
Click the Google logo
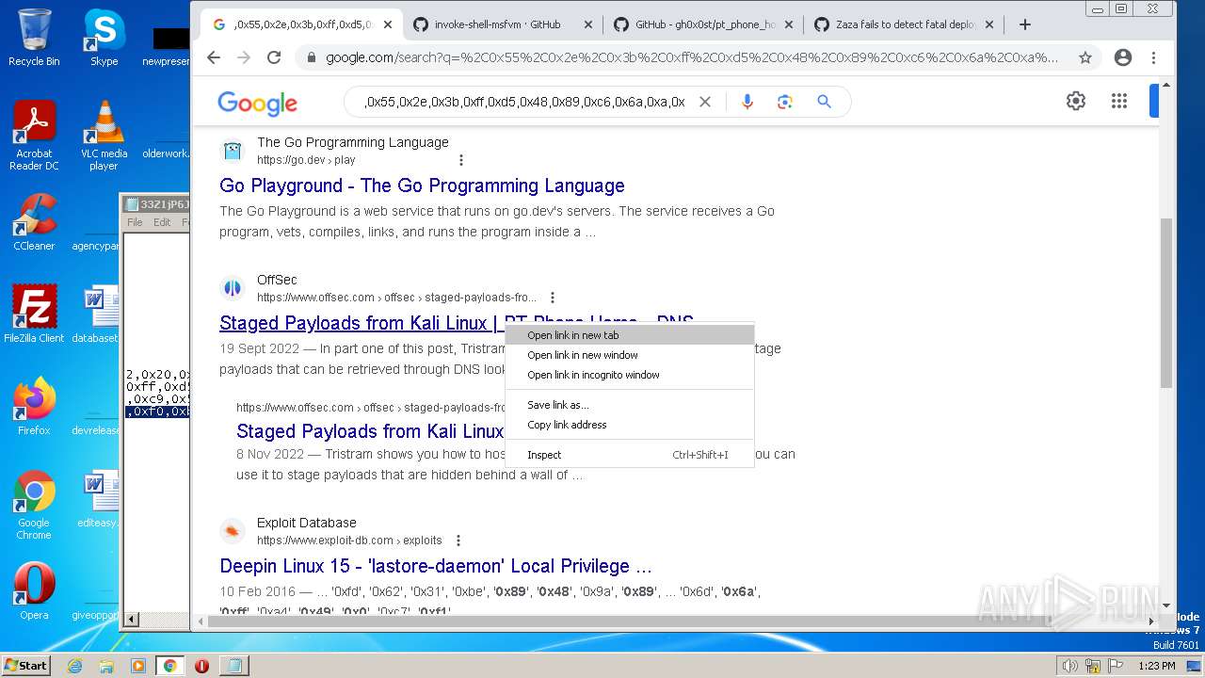pyautogui.click(x=257, y=103)
